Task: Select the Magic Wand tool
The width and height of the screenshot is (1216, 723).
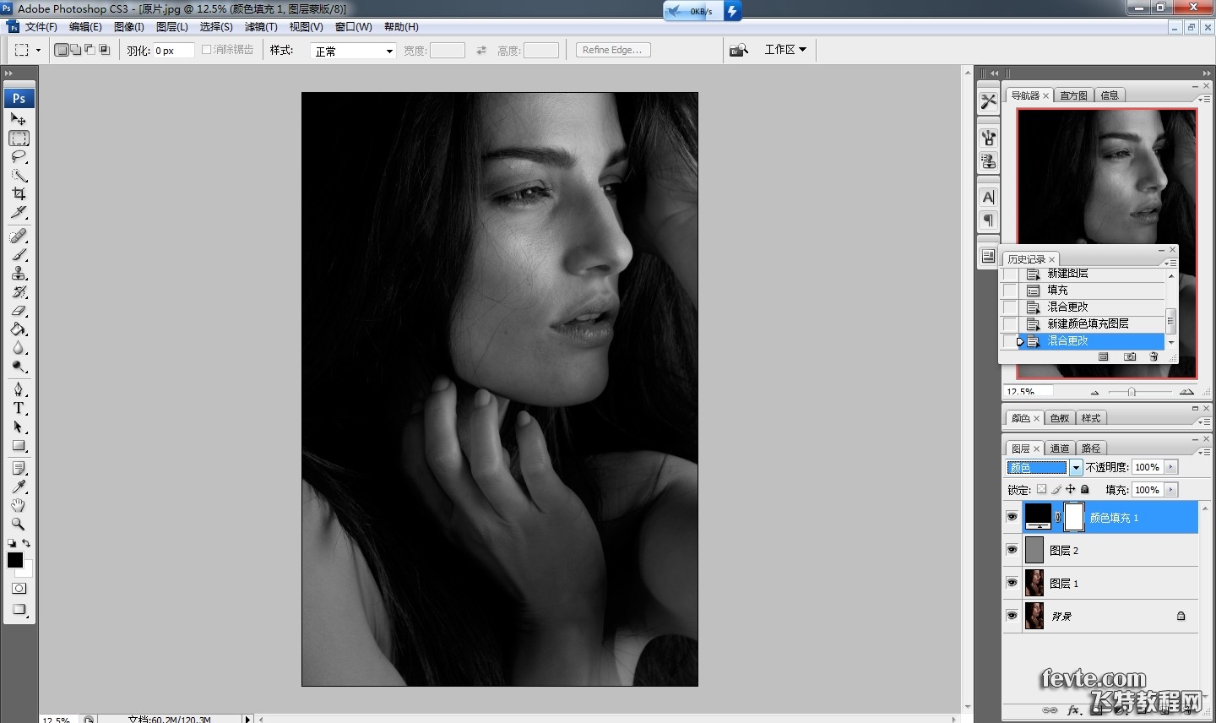Action: 19,176
